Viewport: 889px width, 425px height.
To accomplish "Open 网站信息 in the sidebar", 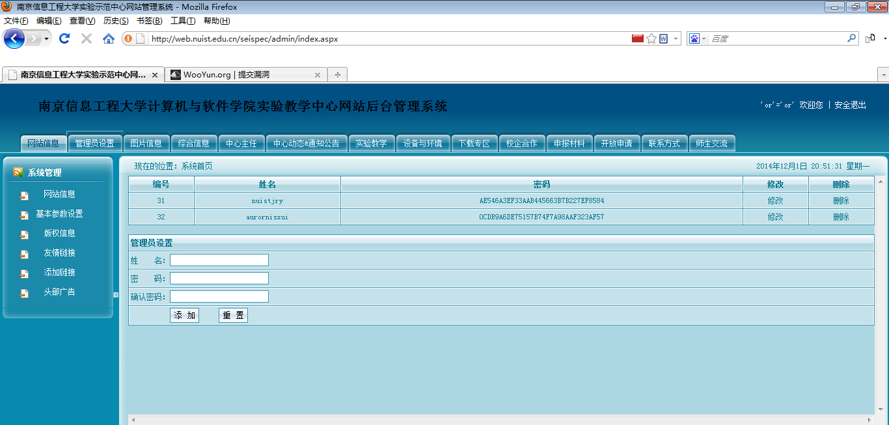I will point(59,194).
